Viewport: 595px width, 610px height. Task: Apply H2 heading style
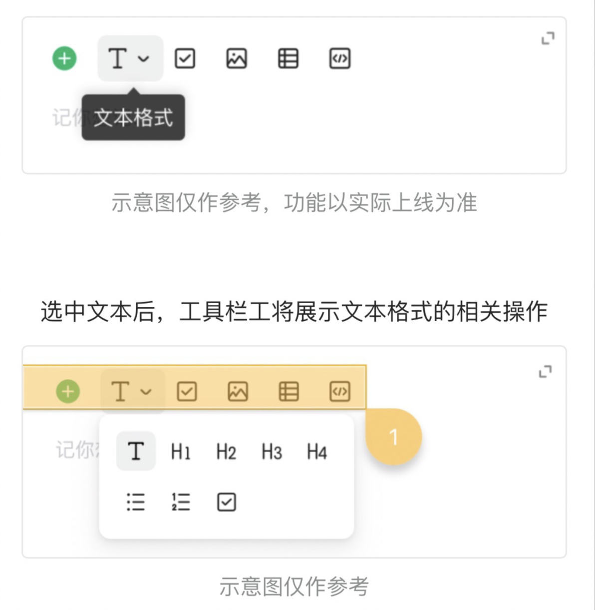[226, 452]
